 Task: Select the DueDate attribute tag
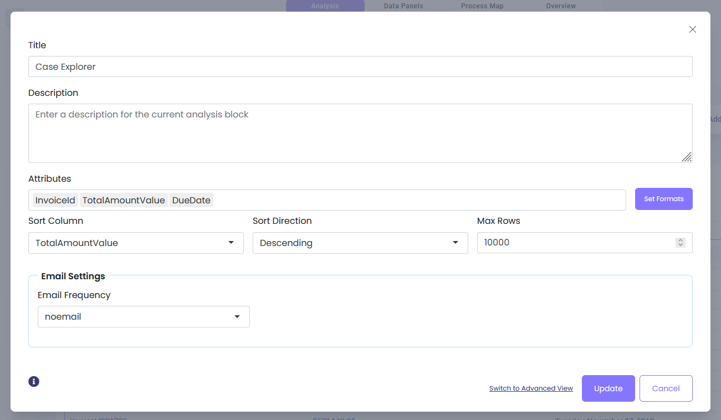coord(191,200)
